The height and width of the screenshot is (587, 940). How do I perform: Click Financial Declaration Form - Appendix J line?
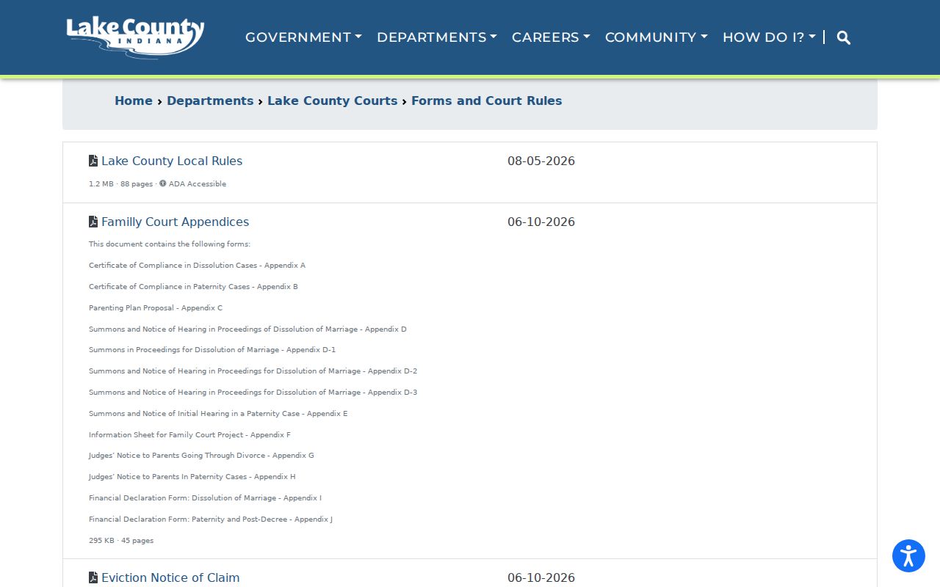pos(211,519)
